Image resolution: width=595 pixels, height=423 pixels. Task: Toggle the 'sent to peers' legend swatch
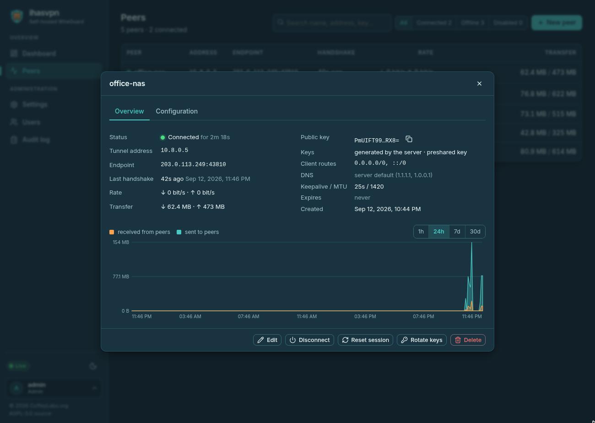pyautogui.click(x=179, y=232)
